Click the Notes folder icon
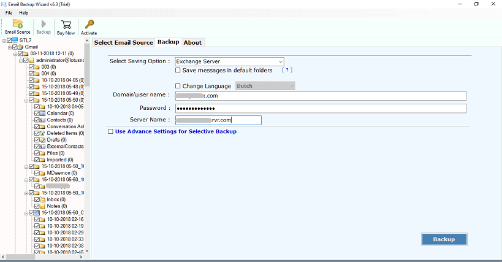The height and width of the screenshot is (262, 502). pos(42,206)
